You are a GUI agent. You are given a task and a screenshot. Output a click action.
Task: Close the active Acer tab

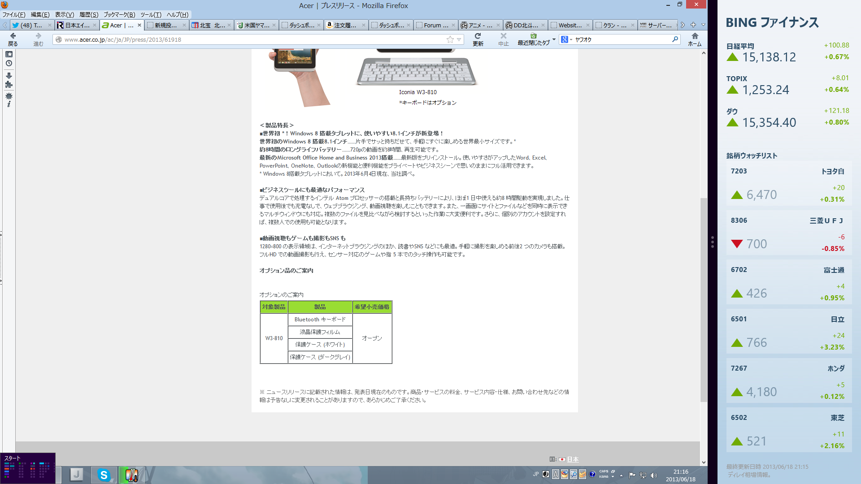coord(139,25)
